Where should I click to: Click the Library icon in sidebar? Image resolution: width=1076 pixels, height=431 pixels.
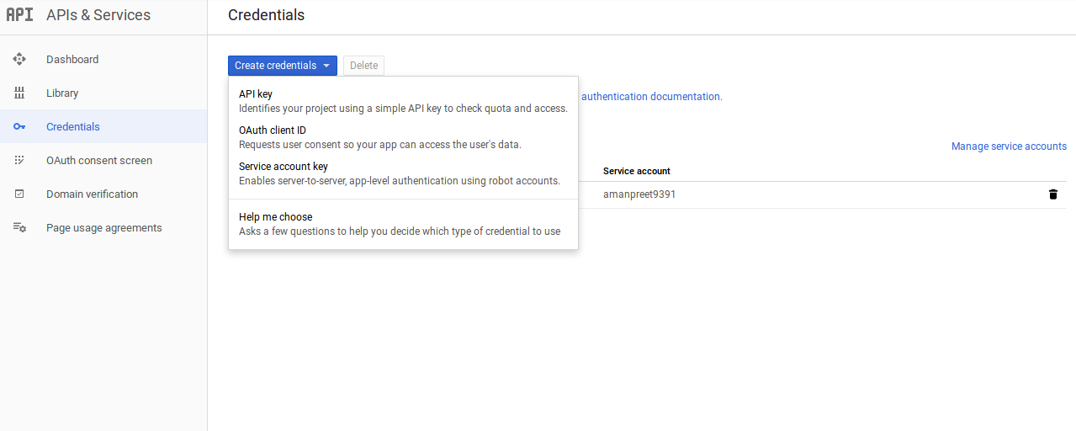(x=19, y=93)
